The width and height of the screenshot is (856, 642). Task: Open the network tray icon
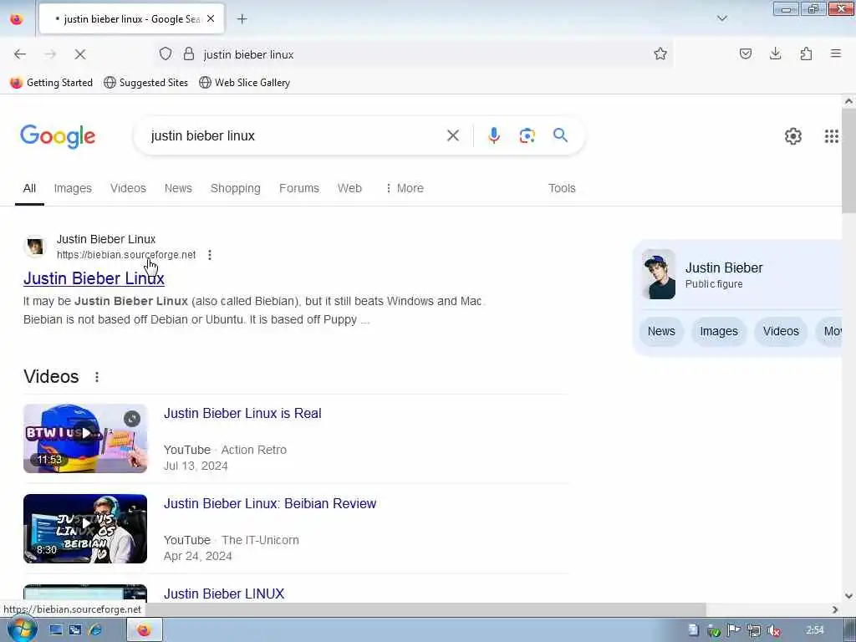point(753,630)
